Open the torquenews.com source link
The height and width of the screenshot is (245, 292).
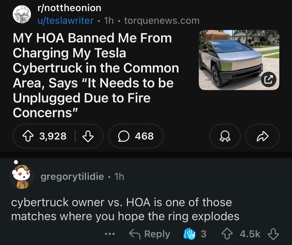pos(162,20)
